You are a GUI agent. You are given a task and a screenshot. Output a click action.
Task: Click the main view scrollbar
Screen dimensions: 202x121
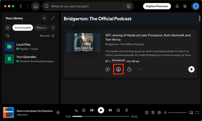click(199, 18)
